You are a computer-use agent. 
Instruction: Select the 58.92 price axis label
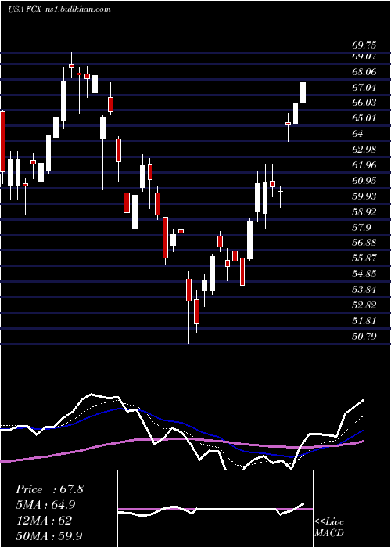click(x=364, y=212)
